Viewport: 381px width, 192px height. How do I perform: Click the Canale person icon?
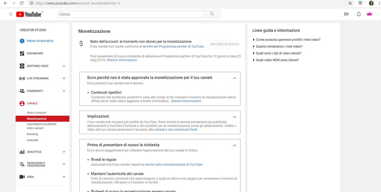point(22,103)
